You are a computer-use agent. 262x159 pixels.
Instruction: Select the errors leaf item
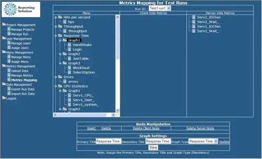73,82
